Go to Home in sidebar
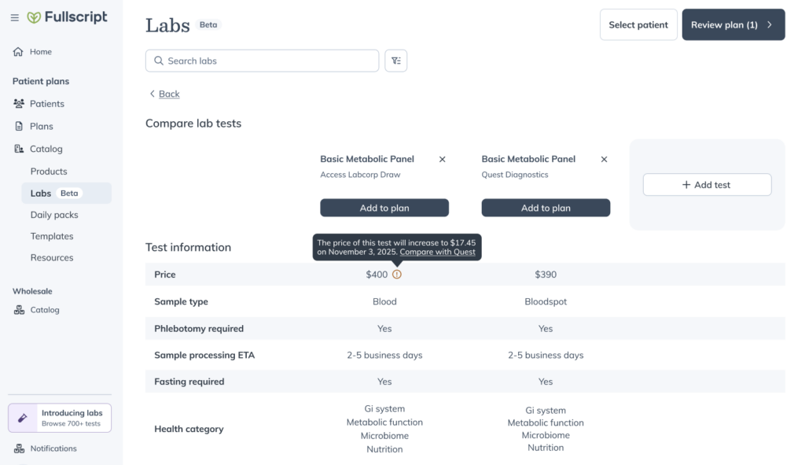This screenshot has width=805, height=465. (40, 52)
